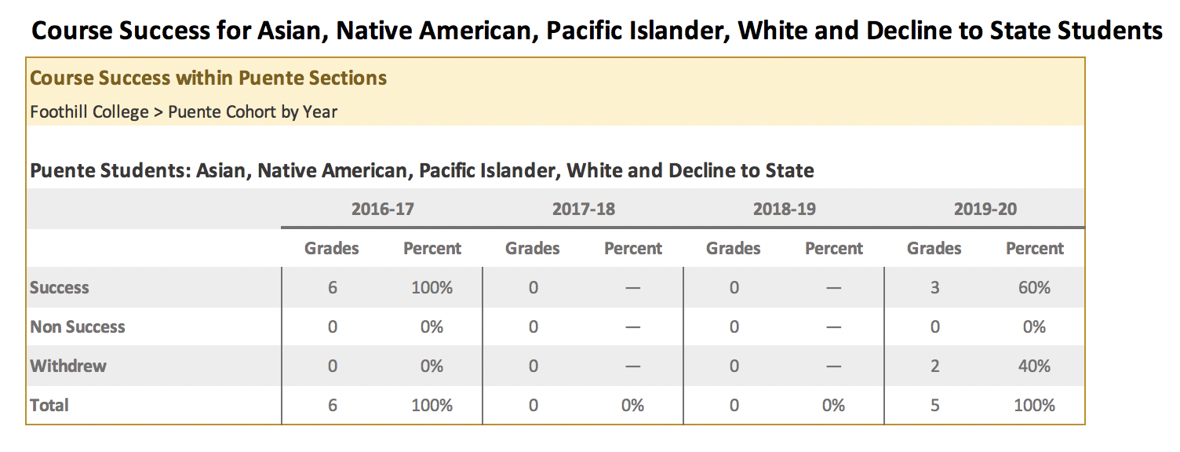Select the 2019-20 Withdrew Grades value 2
The width and height of the screenshot is (1180, 452).
(x=934, y=366)
